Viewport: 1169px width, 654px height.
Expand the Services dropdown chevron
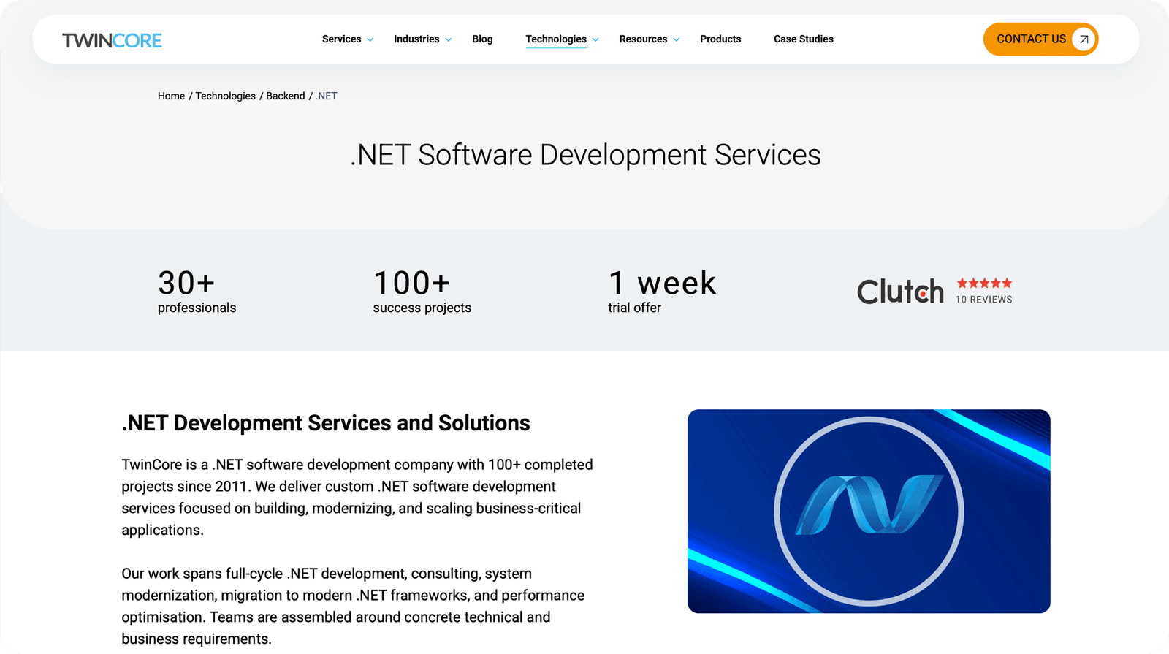coord(370,39)
